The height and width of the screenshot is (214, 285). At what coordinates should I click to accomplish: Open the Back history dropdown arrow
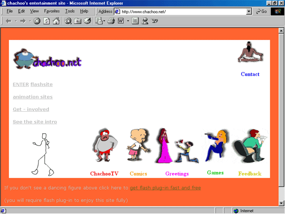coord(16,21)
